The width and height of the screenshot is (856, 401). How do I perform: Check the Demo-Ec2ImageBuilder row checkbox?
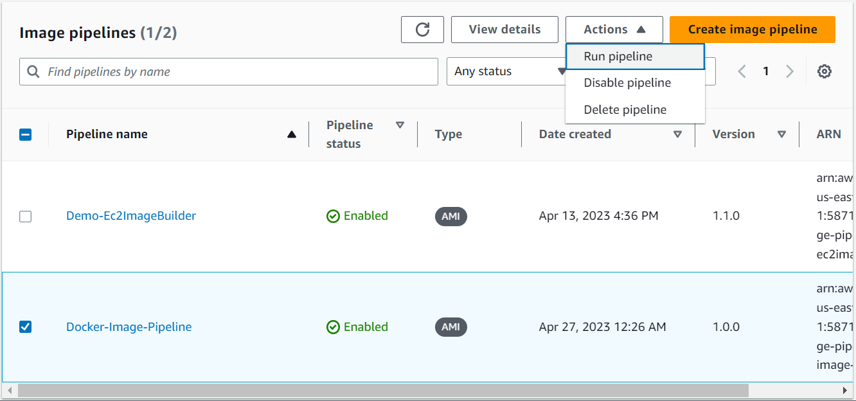(25, 217)
